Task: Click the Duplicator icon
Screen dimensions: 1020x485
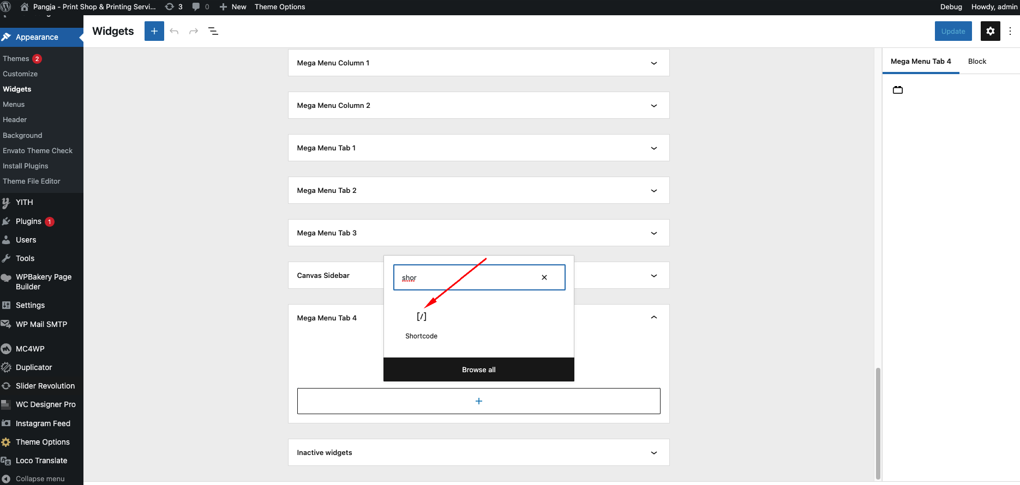Action: click(6, 367)
